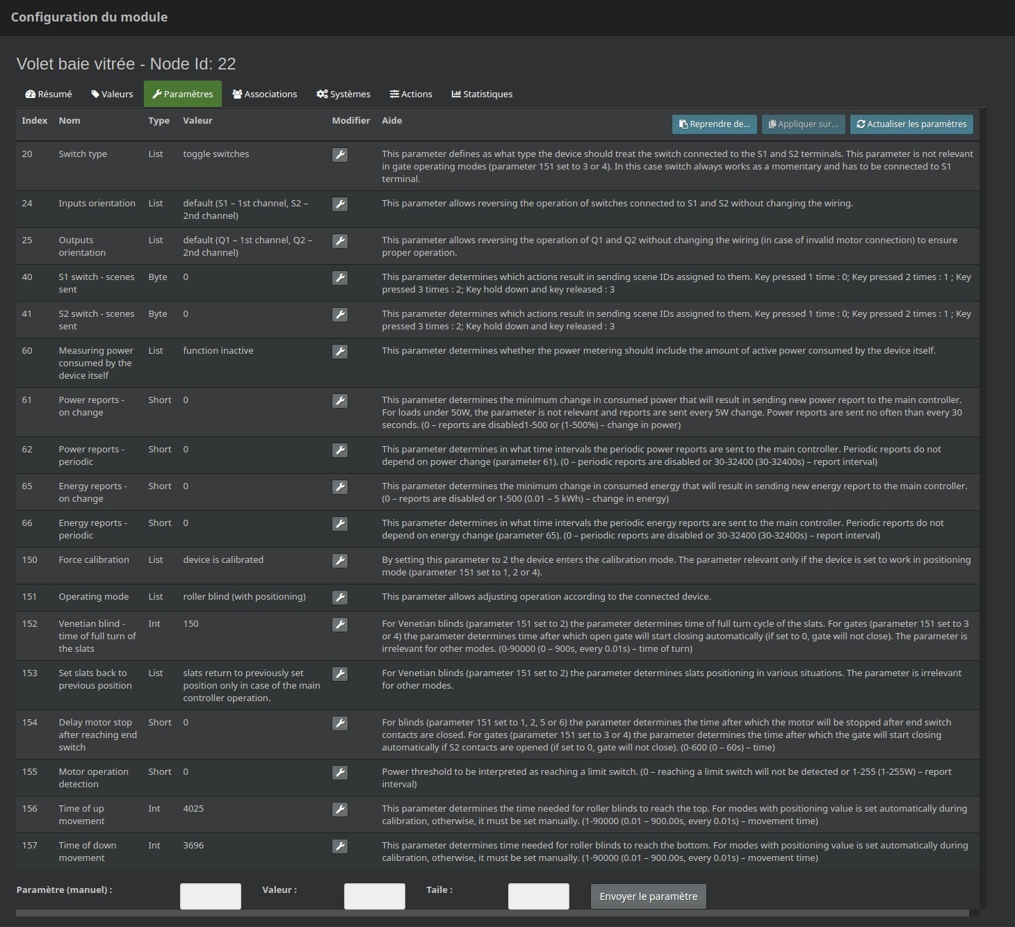
Task: Click wrench icon for Force calibration
Action: [339, 561]
